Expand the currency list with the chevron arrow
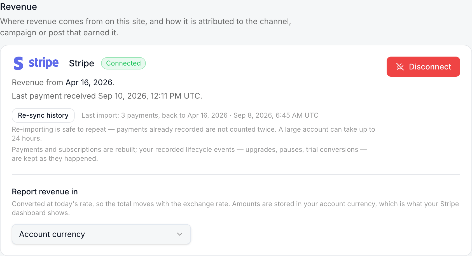 [x=180, y=234]
